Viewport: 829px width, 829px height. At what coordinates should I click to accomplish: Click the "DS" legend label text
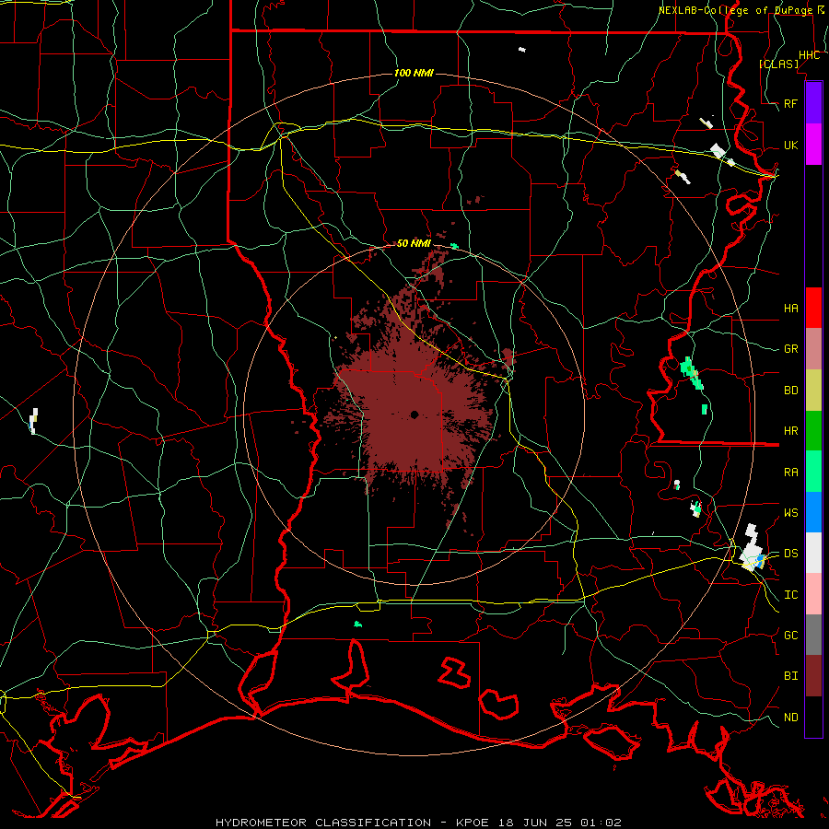click(790, 553)
